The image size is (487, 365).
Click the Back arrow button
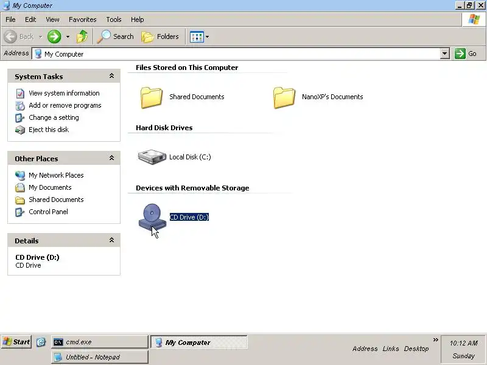10,36
